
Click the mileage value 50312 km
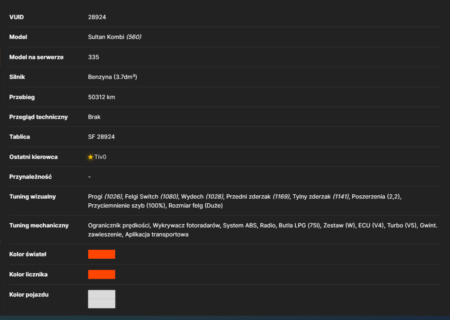click(102, 97)
